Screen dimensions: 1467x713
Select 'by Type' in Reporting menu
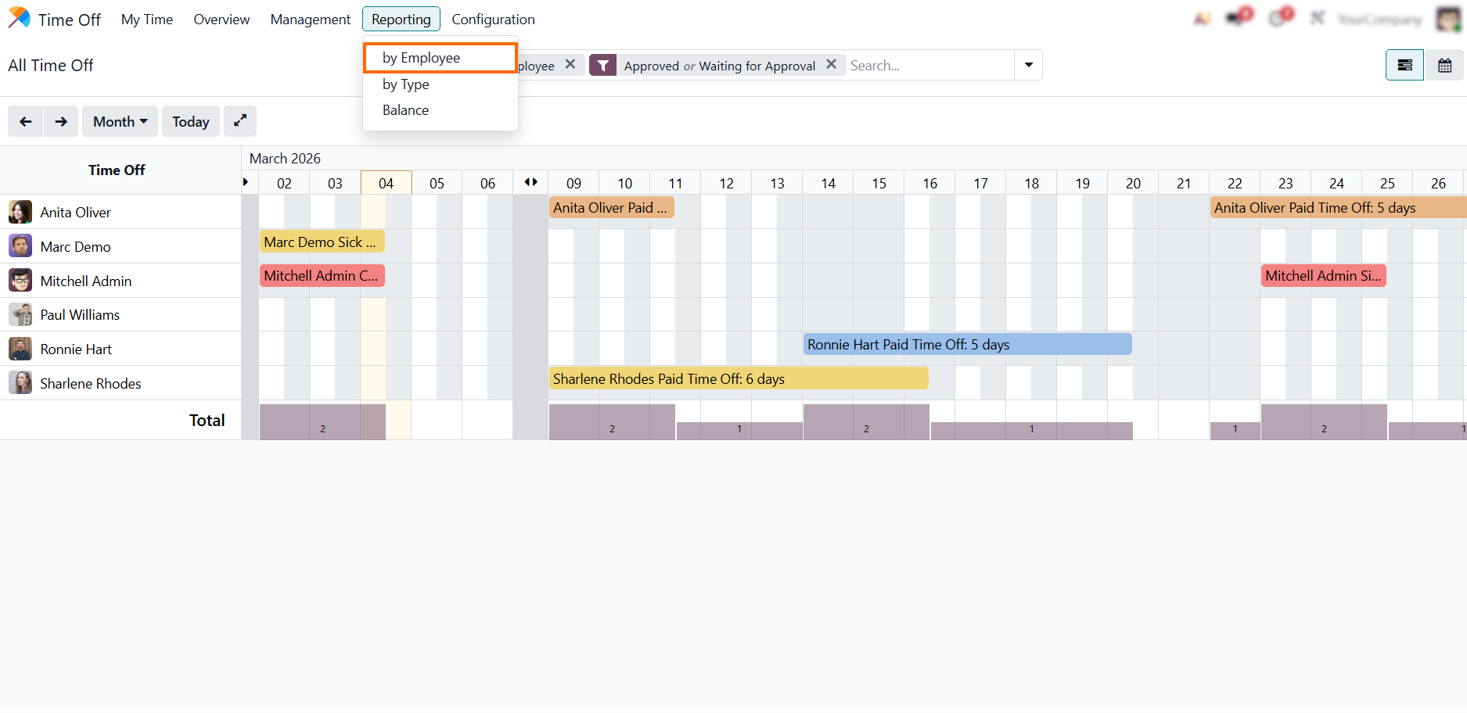tap(405, 84)
